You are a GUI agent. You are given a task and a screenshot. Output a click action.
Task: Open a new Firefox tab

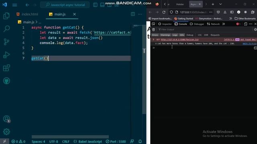pos(213,4)
